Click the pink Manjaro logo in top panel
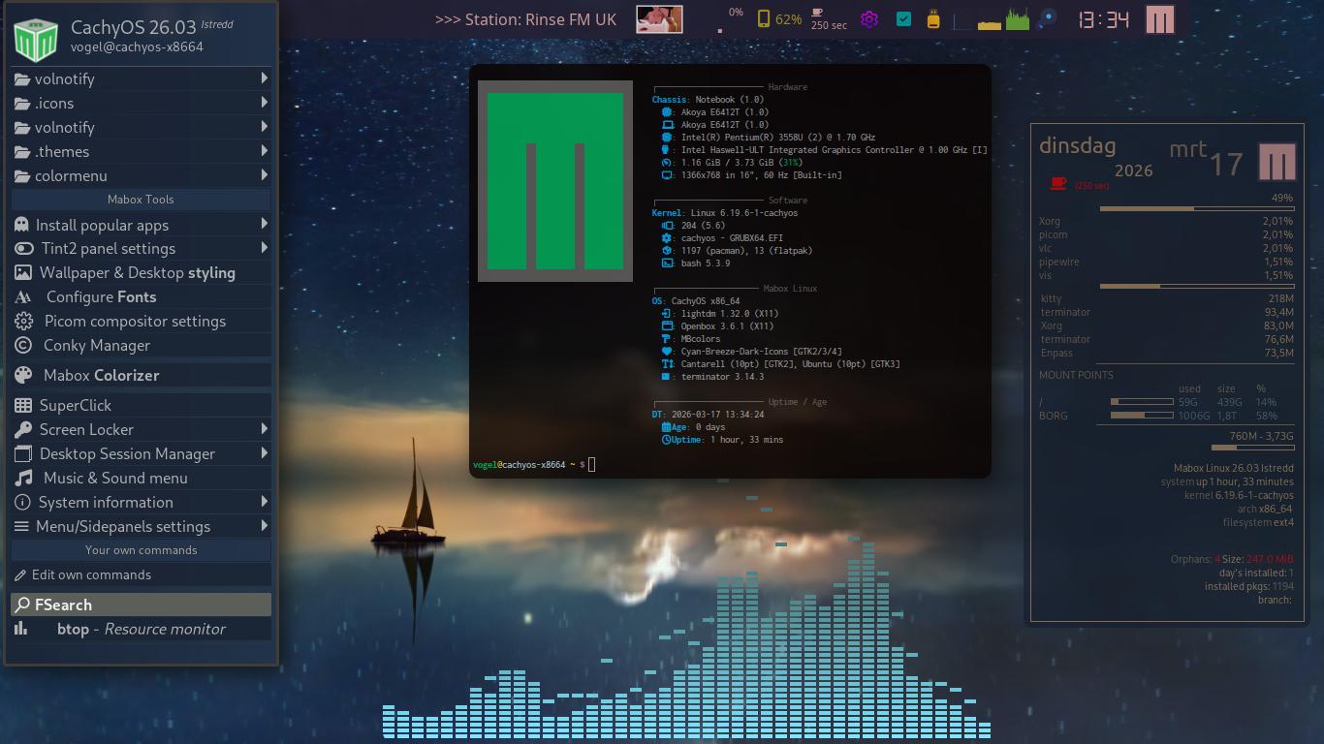 click(1159, 19)
